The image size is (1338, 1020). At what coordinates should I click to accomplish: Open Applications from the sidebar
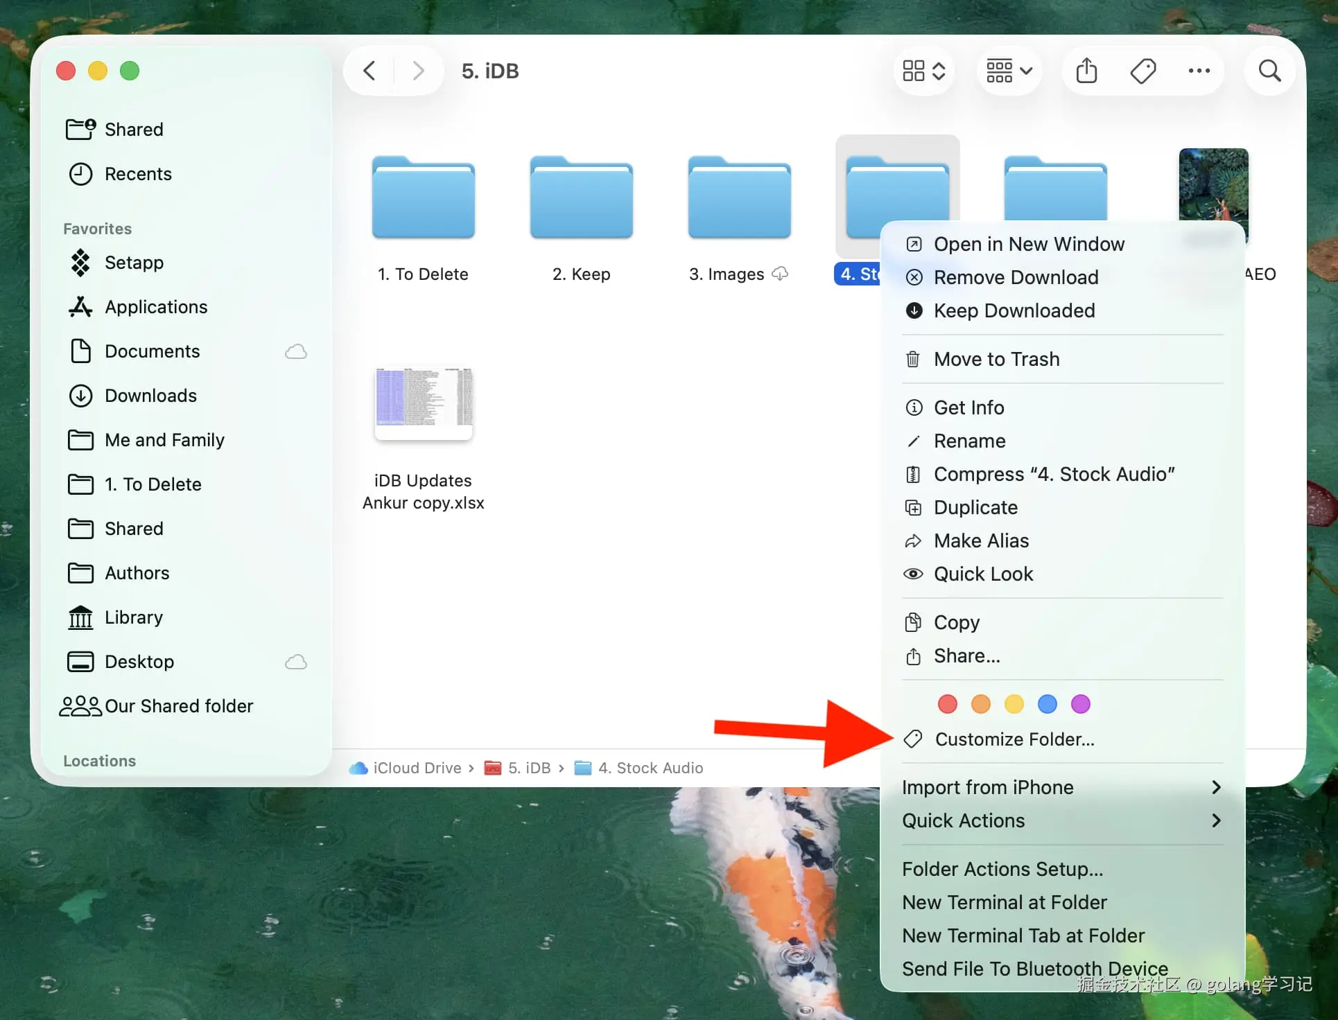click(x=155, y=307)
